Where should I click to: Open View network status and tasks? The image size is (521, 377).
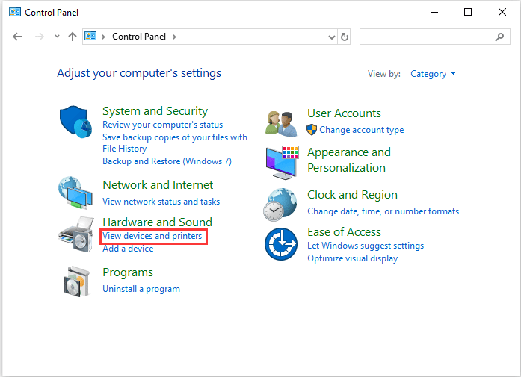pyautogui.click(x=161, y=202)
